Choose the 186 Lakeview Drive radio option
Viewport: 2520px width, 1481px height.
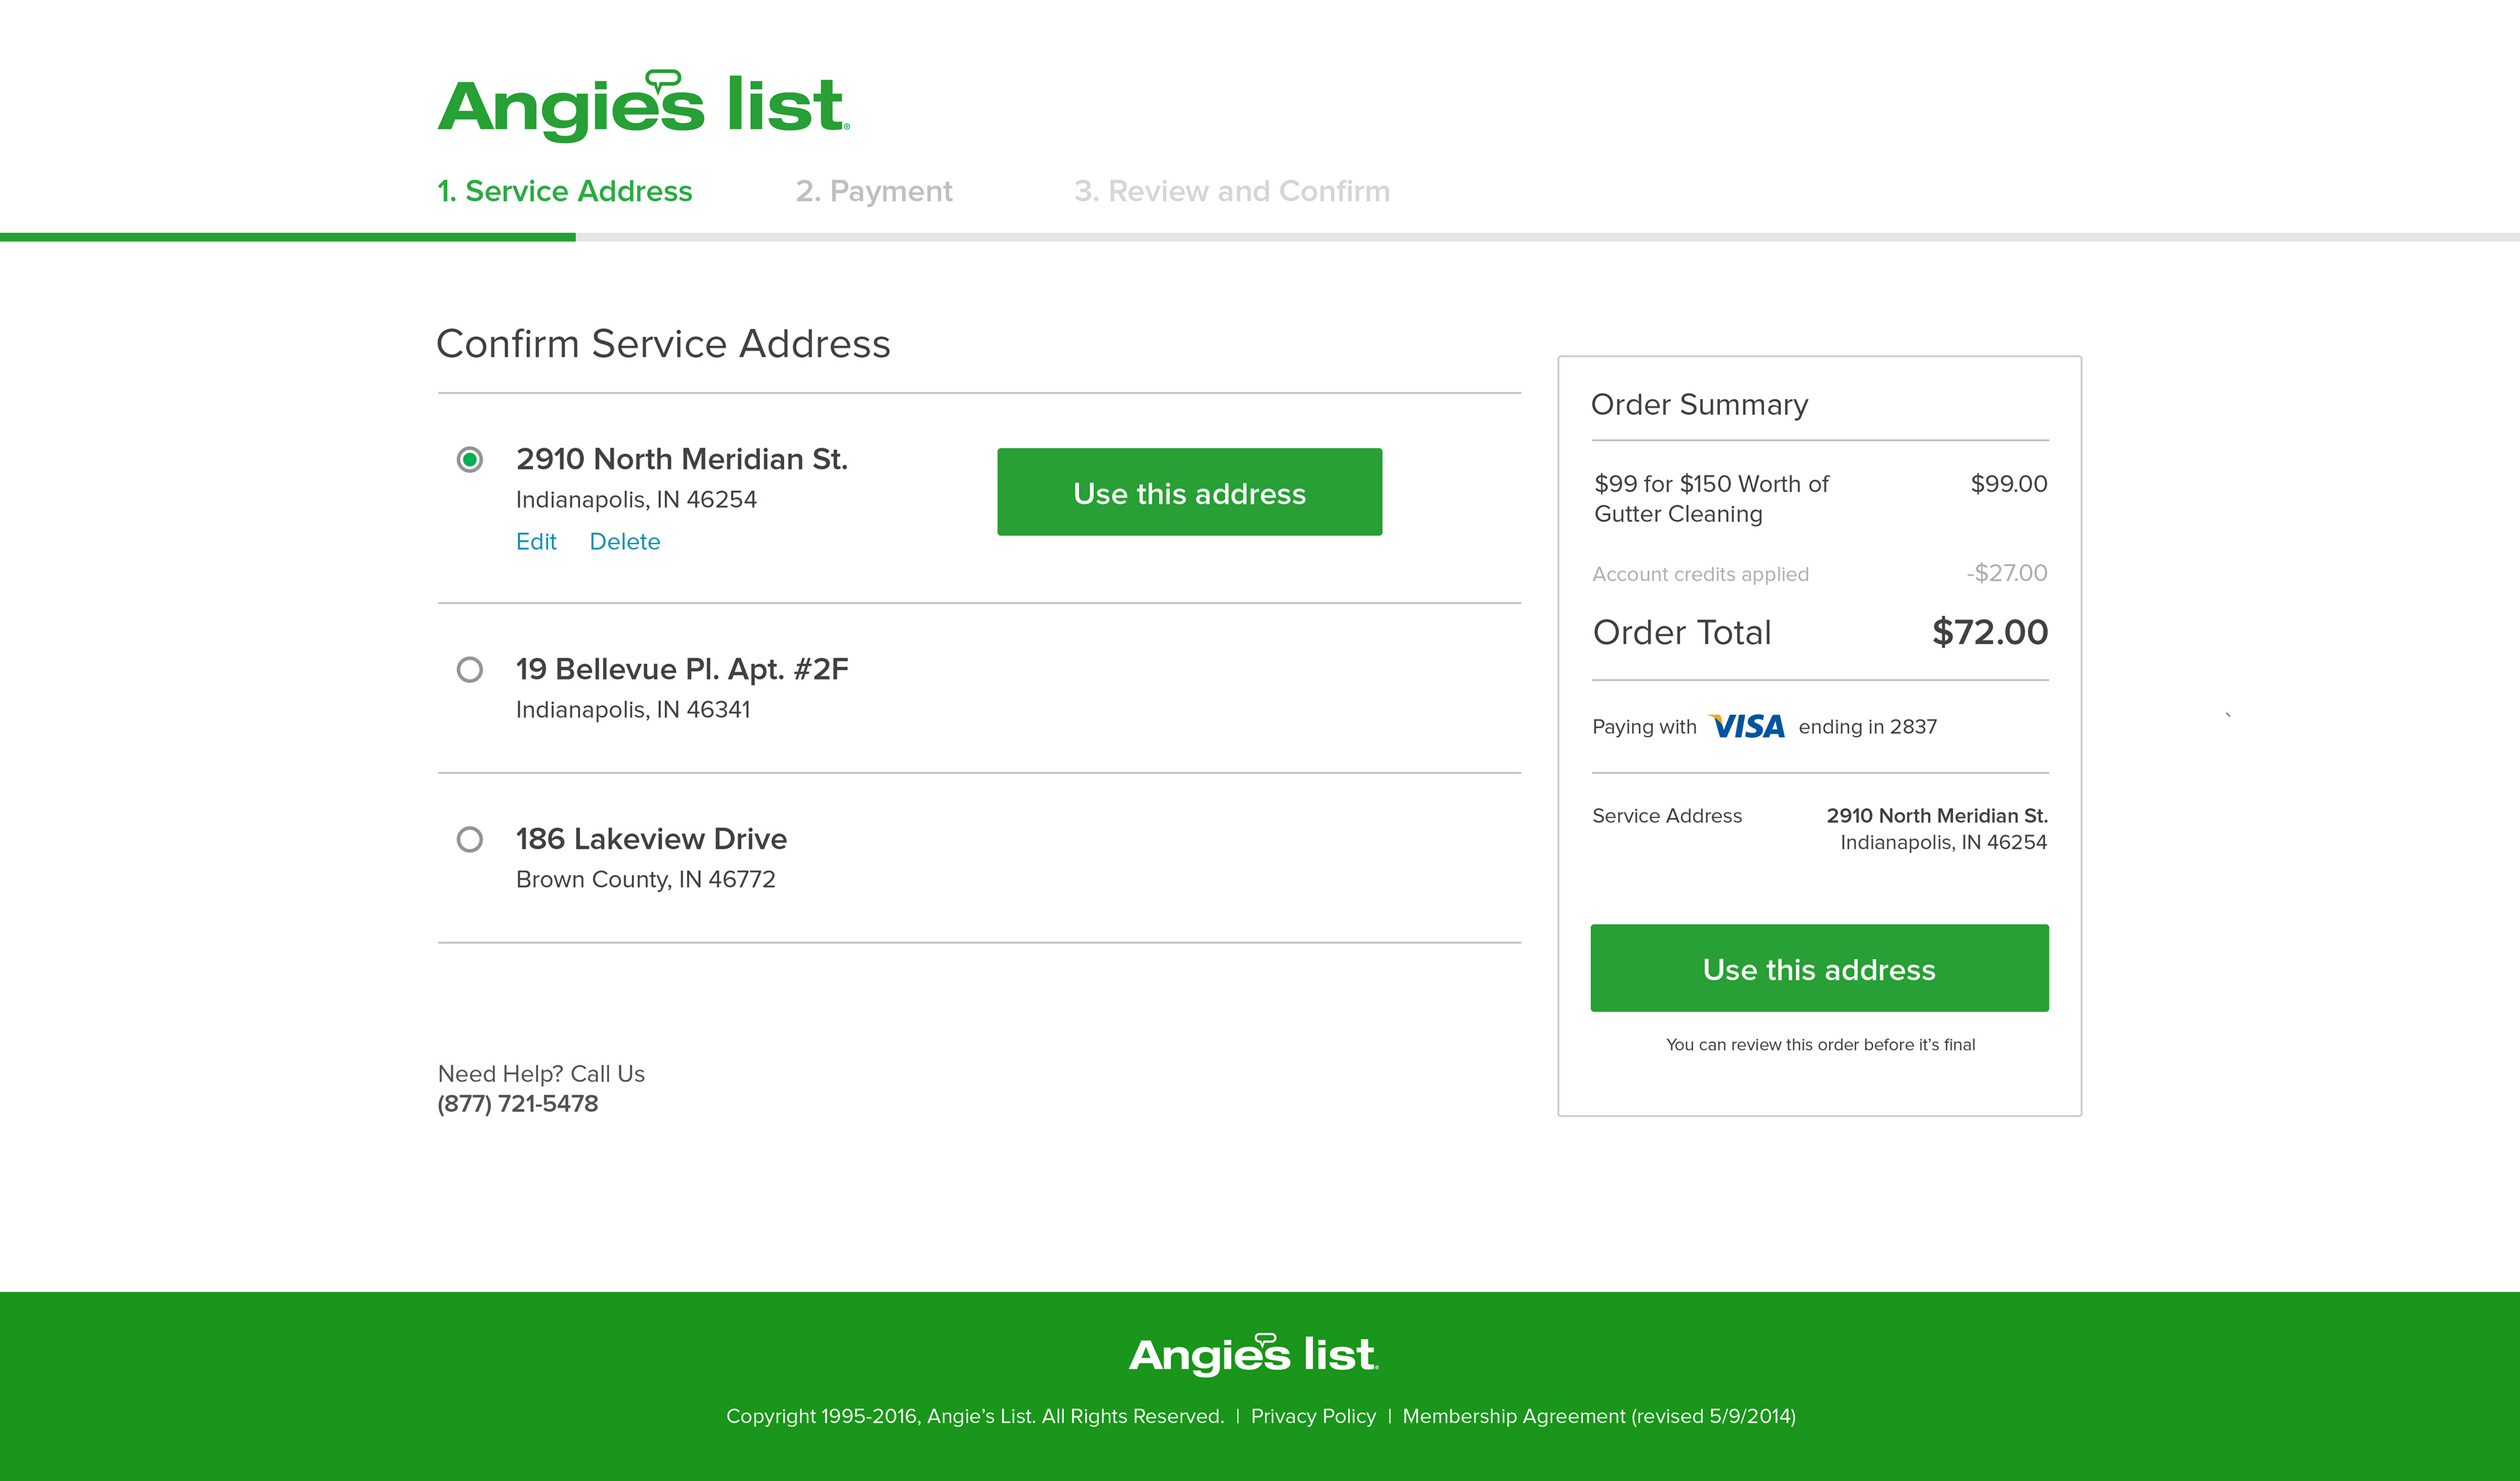(x=469, y=838)
